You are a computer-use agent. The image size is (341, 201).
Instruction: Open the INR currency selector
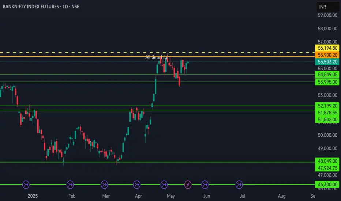(327, 7)
